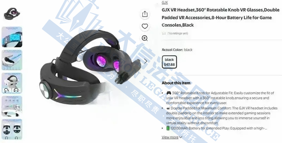Add item to favorites with heart icon
This screenshot has height=143, width=282.
[145, 26]
